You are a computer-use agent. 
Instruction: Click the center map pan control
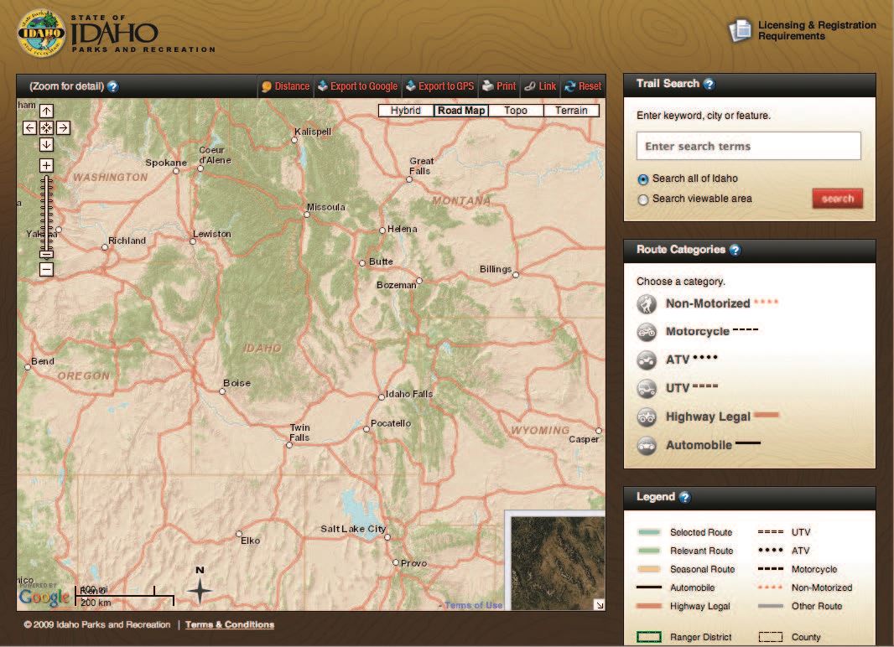point(46,127)
